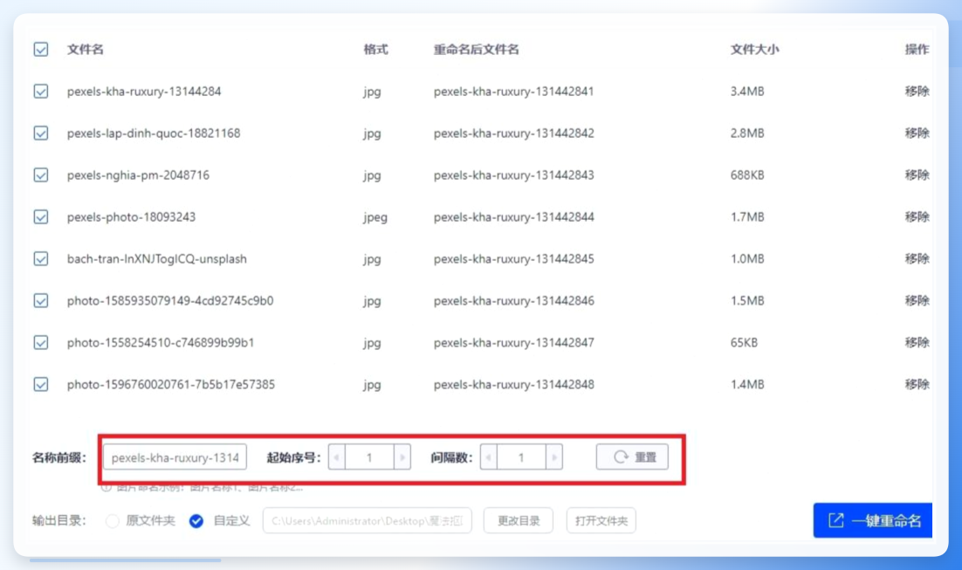Image resolution: width=962 pixels, height=570 pixels.
Task: Remove the pexels-photo-18093243 file
Action: click(917, 217)
